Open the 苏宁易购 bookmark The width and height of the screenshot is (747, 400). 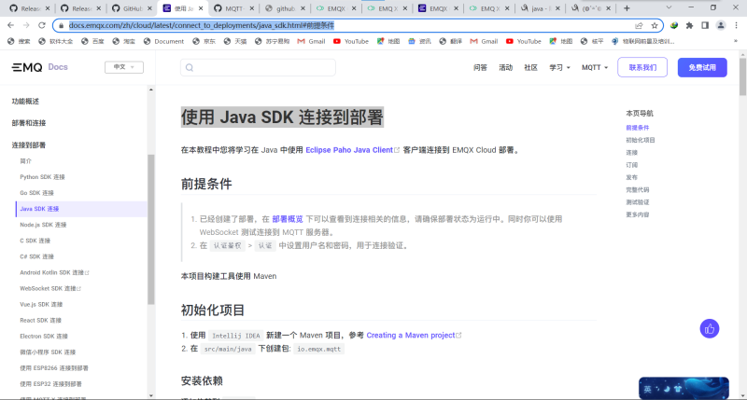click(x=272, y=41)
